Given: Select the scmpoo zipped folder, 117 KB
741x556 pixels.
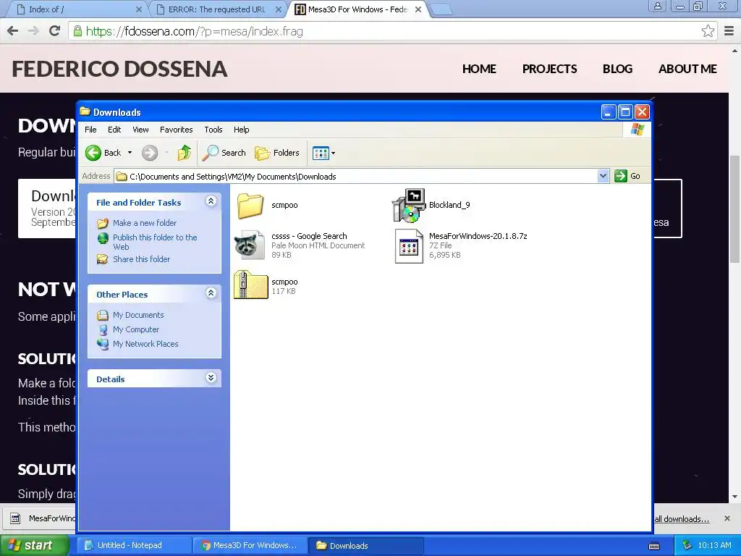Looking at the screenshot, I should pyautogui.click(x=250, y=285).
